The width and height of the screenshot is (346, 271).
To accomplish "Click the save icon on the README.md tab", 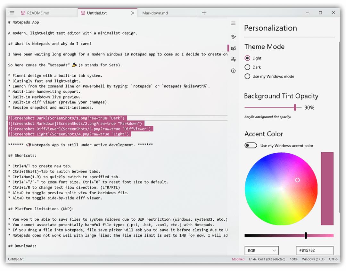I will tap(23, 13).
